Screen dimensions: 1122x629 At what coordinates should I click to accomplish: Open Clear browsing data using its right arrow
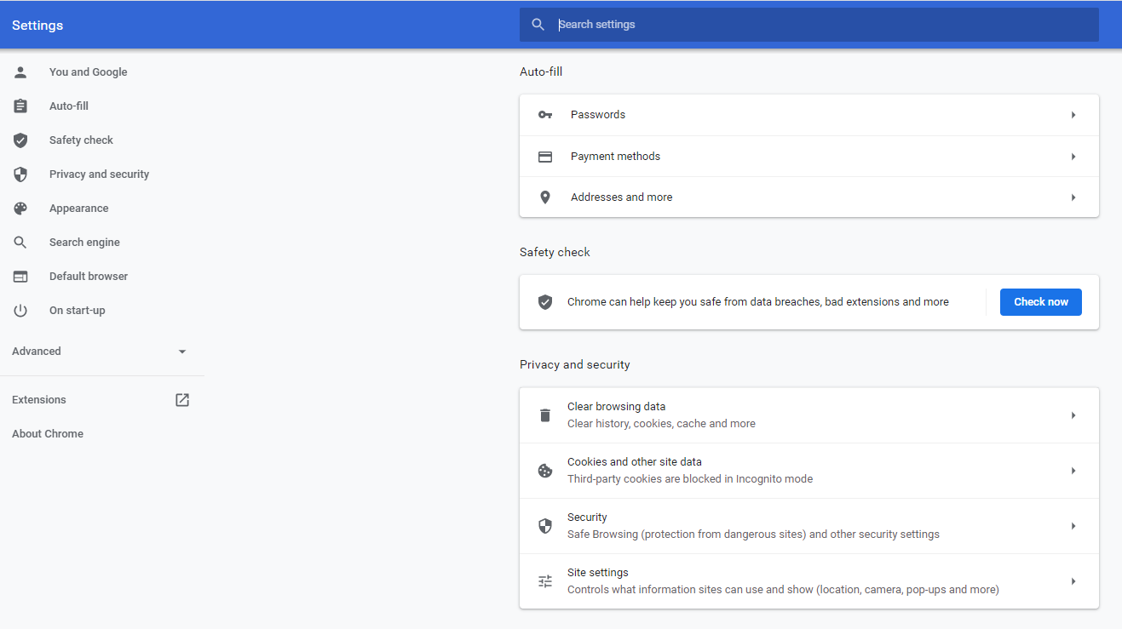coord(1073,415)
